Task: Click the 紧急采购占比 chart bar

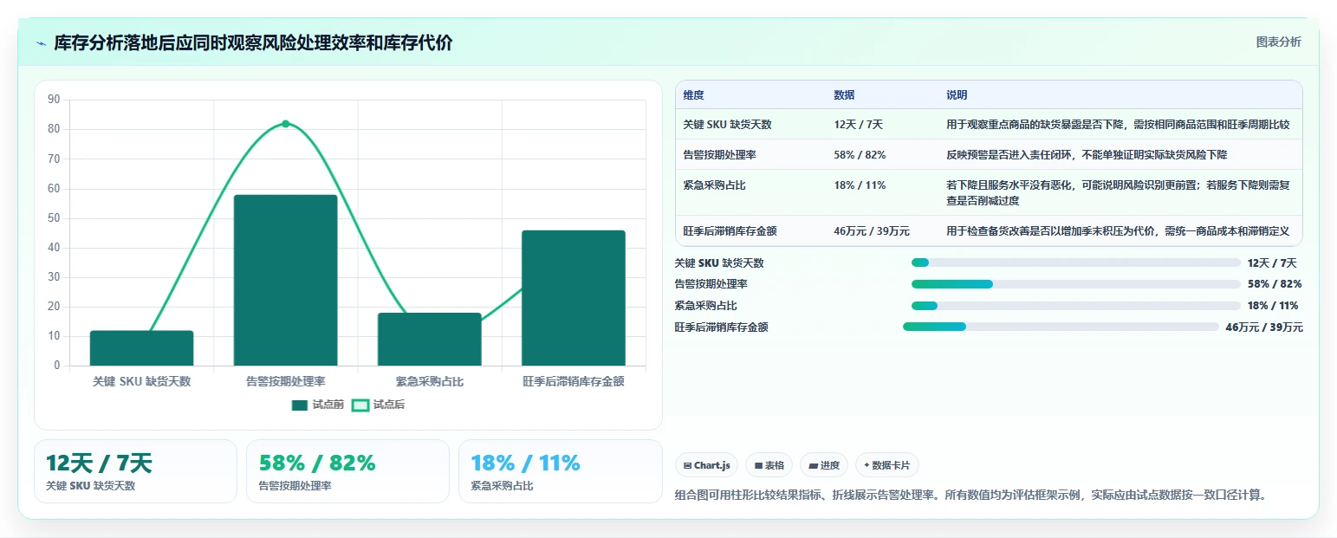Action: (x=429, y=339)
